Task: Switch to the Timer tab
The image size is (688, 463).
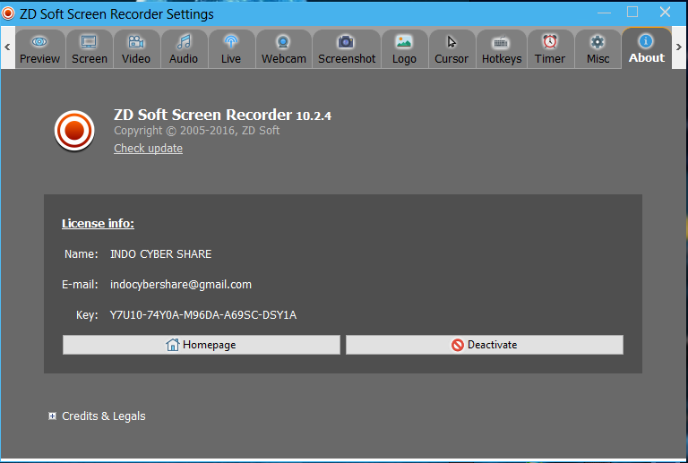Action: (550, 49)
